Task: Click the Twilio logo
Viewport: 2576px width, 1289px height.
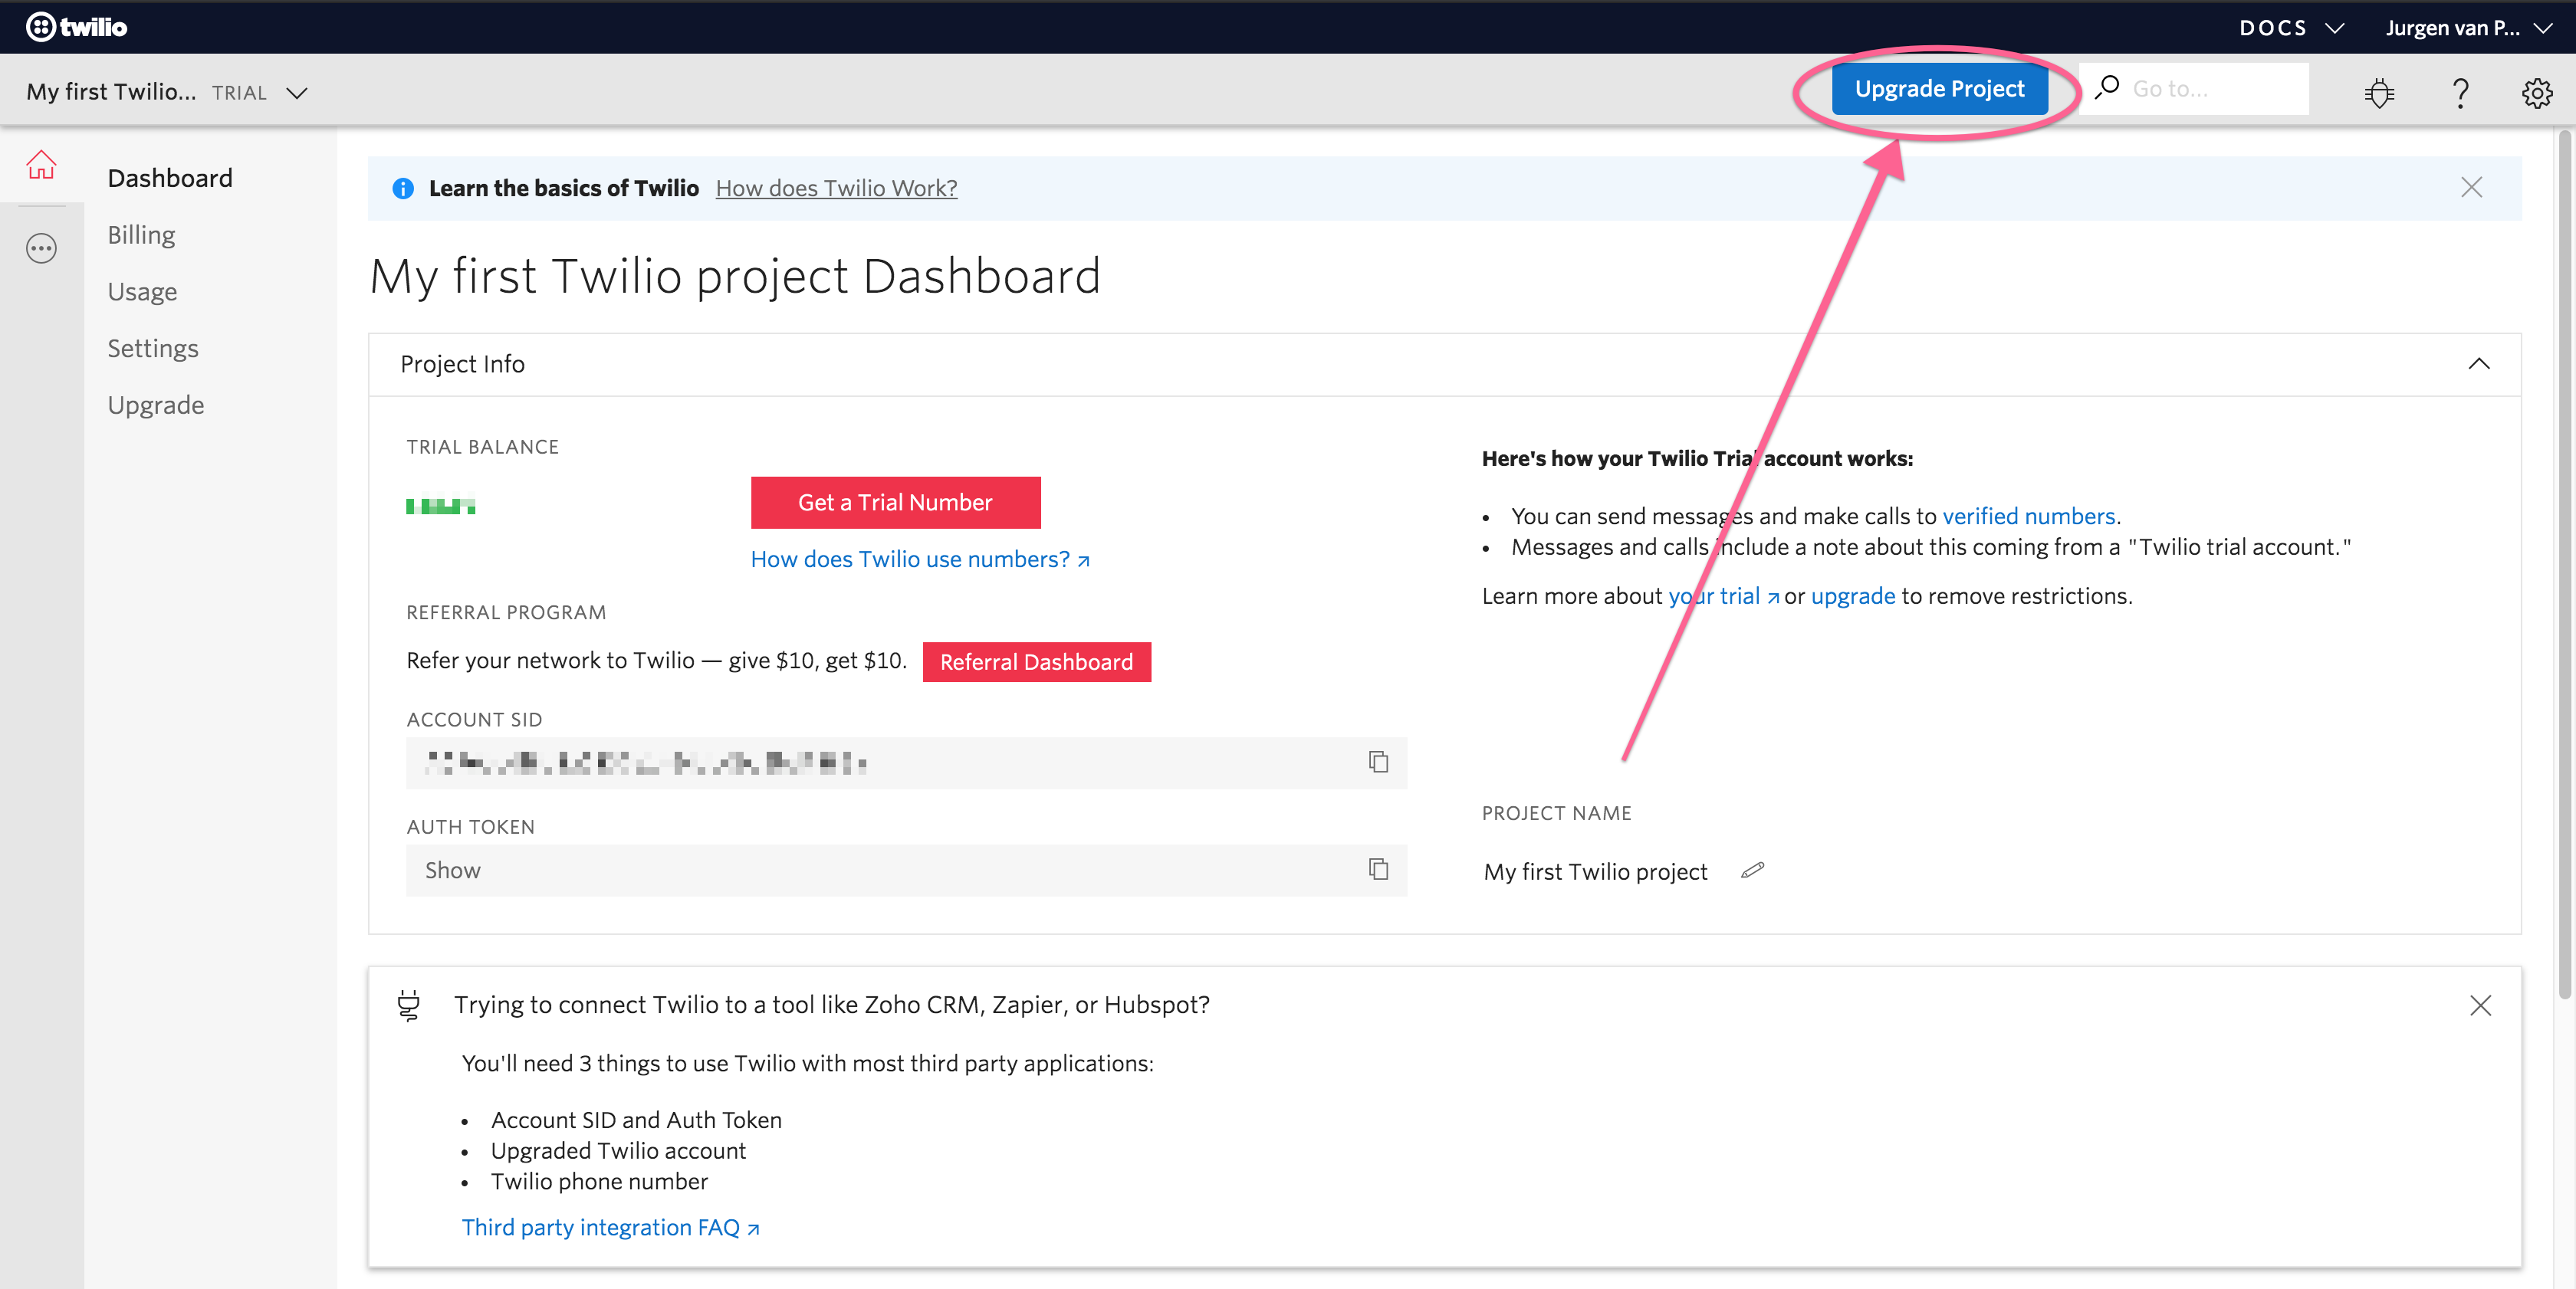Action: pyautogui.click(x=77, y=27)
